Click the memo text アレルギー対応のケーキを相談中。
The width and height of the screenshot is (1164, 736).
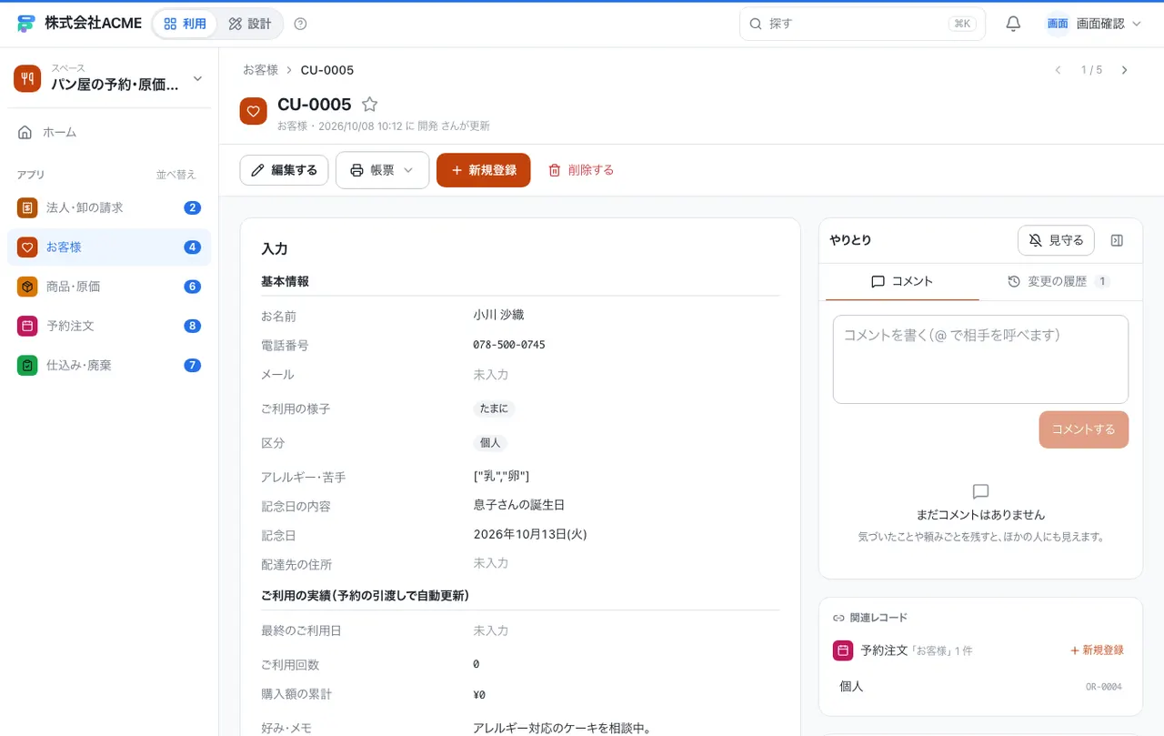pyautogui.click(x=563, y=728)
